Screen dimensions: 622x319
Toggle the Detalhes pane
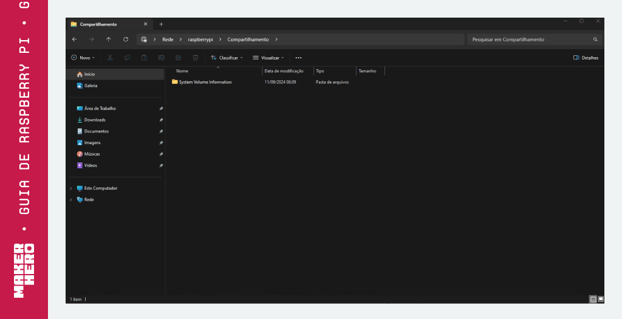tap(586, 58)
